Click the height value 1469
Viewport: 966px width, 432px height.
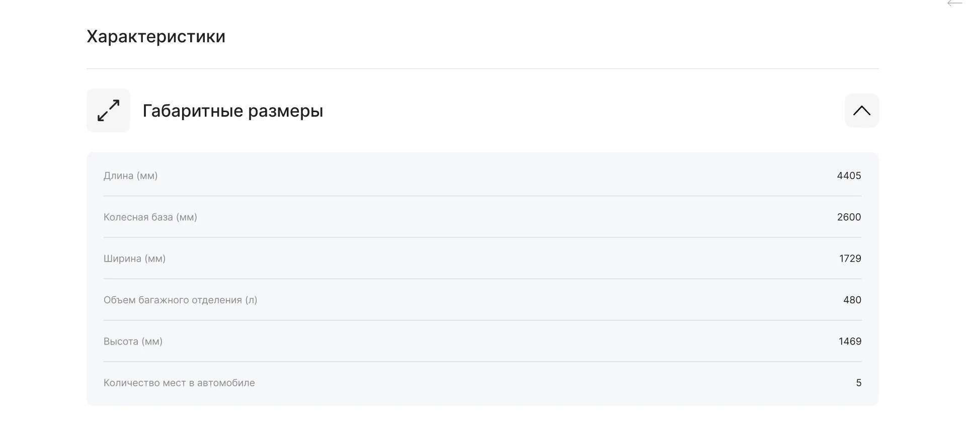[x=850, y=341]
